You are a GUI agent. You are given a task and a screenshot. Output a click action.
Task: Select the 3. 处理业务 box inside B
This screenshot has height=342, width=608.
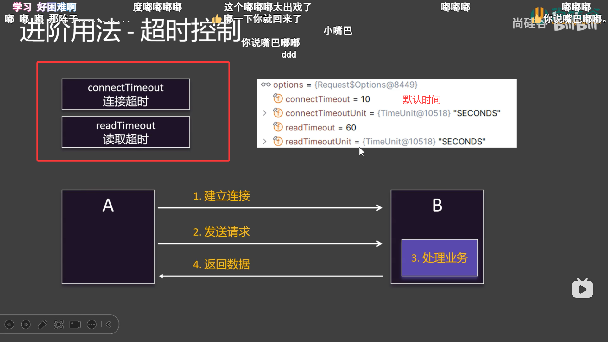pyautogui.click(x=440, y=258)
